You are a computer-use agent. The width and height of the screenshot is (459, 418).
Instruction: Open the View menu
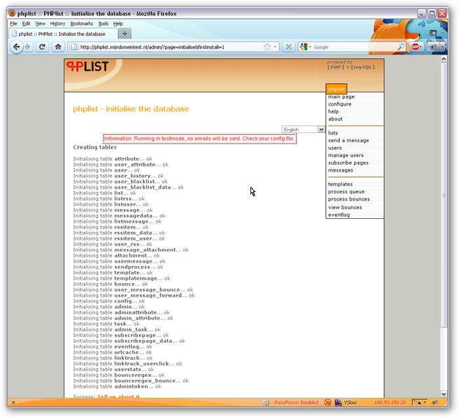pyautogui.click(x=40, y=24)
